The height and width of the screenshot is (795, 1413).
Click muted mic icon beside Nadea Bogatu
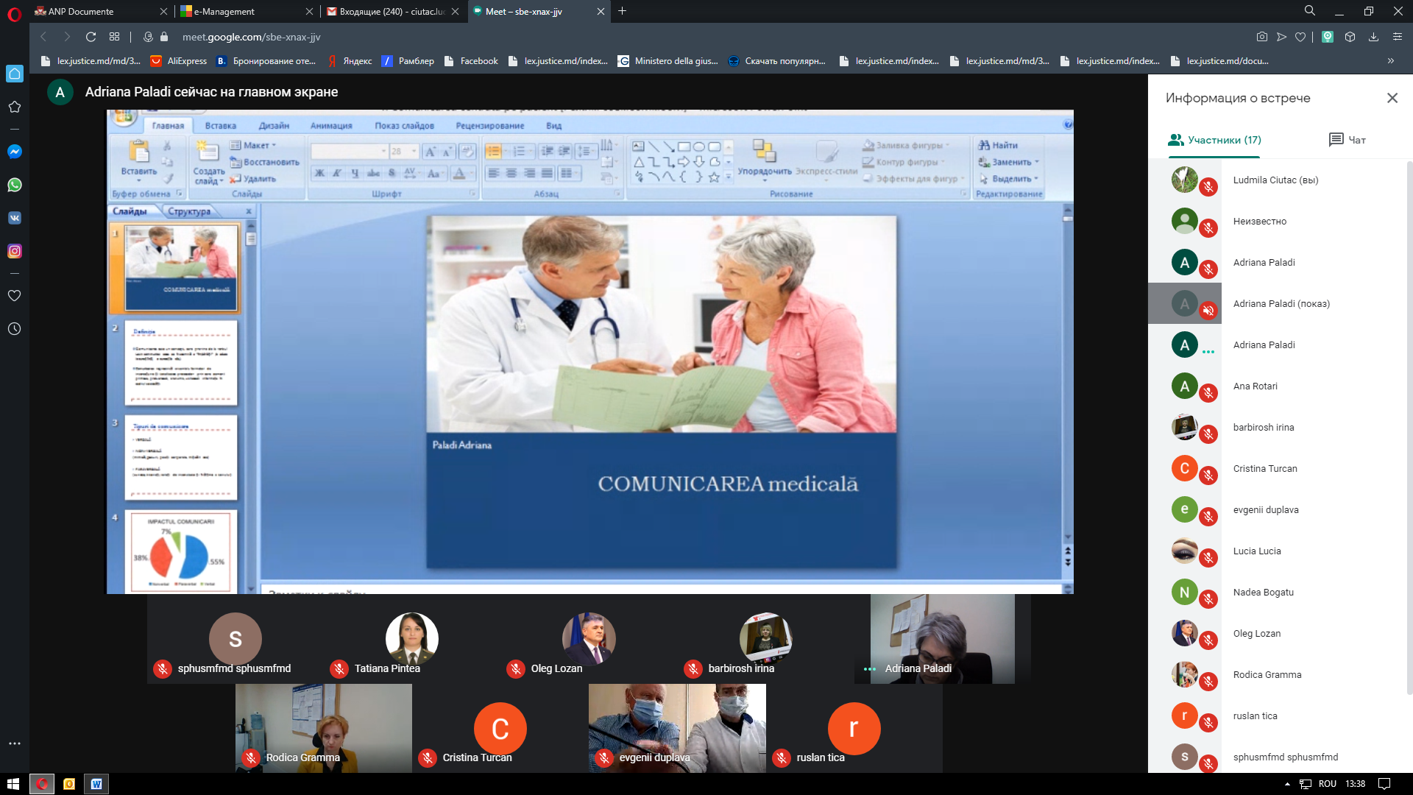[1208, 599]
